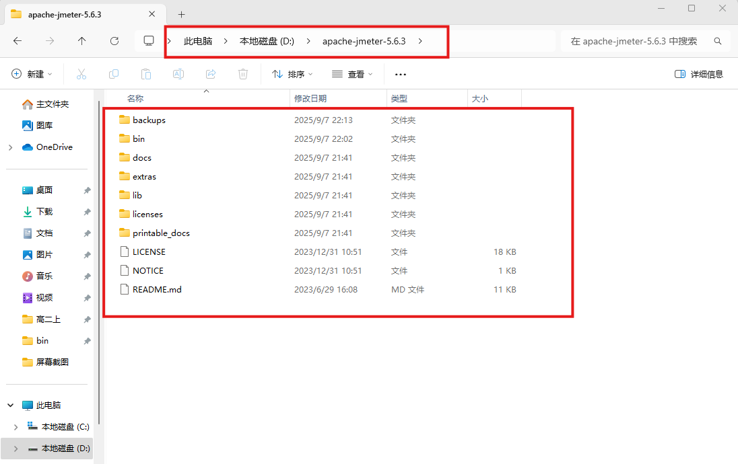
Task: Unpin 下载 using its pin icon
Action: pyautogui.click(x=87, y=212)
